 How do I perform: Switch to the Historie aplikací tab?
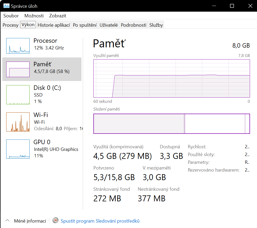(54, 25)
